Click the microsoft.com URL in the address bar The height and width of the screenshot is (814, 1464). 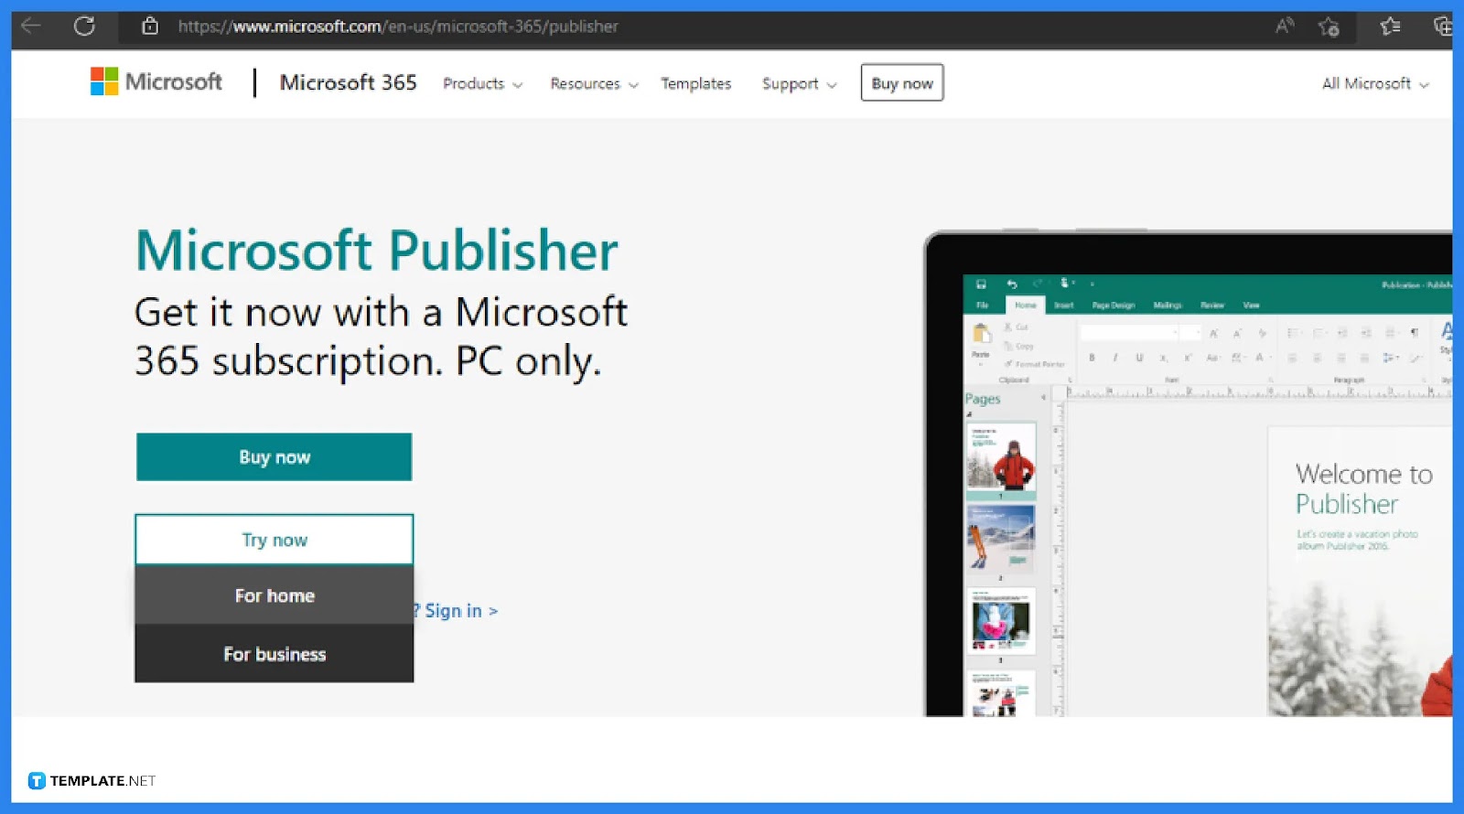pos(398,27)
